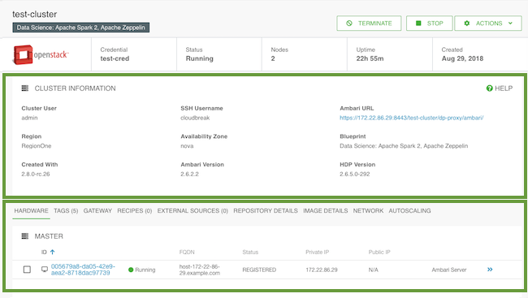
Task: Open instance ID 005679a8 link
Action: [83, 270]
